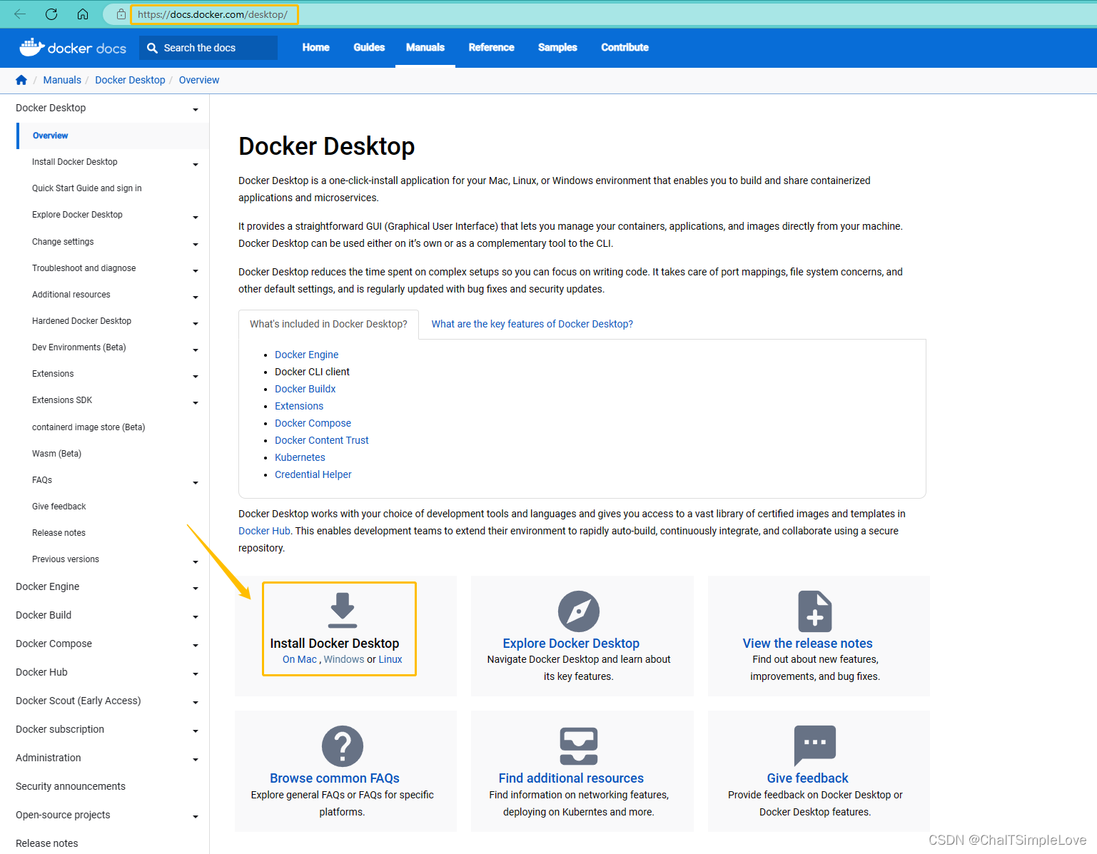This screenshot has height=854, width=1097.
Task: Click the browser home icon
Action: click(82, 14)
